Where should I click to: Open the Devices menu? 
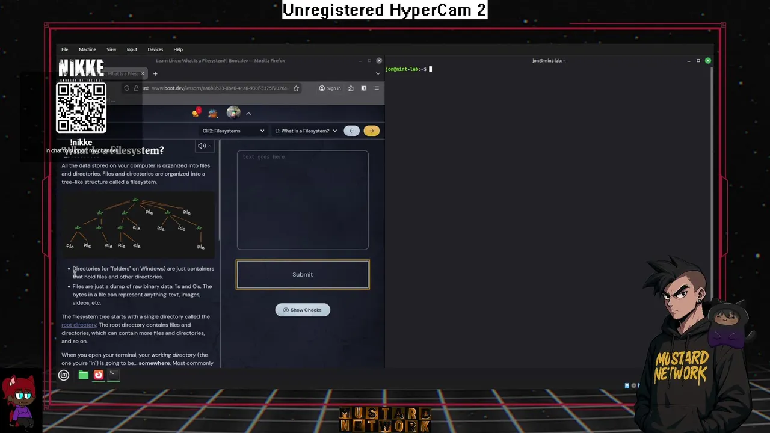[155, 49]
